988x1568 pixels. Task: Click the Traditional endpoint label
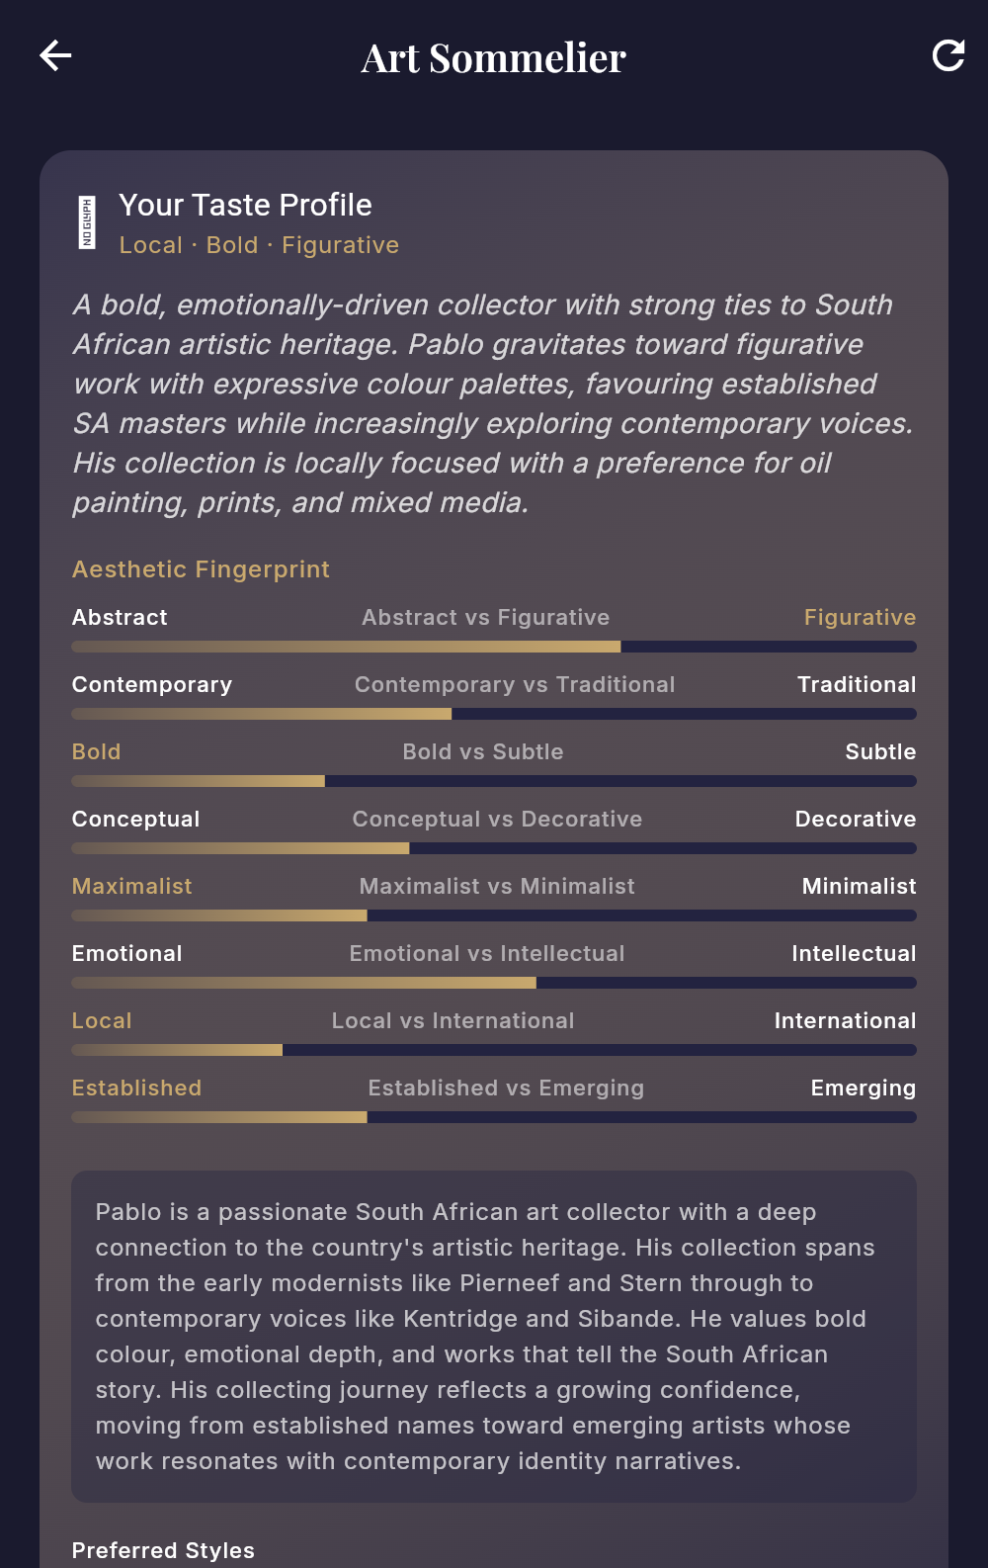(x=856, y=684)
